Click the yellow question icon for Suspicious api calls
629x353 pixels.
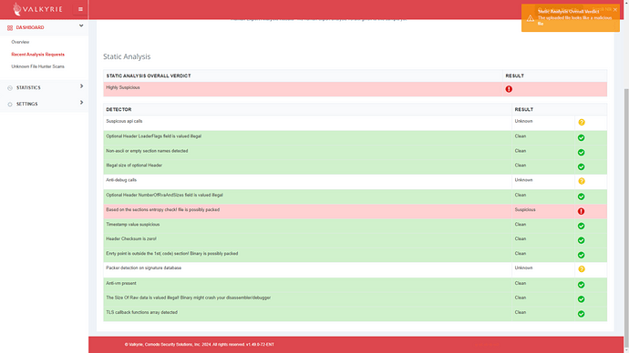point(582,123)
